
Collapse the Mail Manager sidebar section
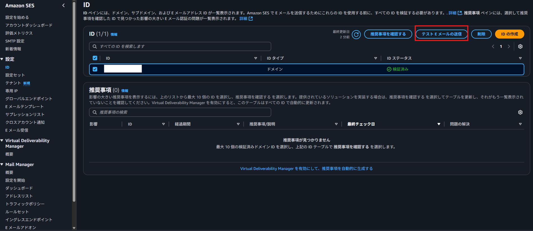[x=2, y=164]
